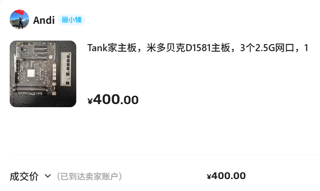Click the yen symbol before large 400.00
The height and width of the screenshot is (191, 320).
click(90, 101)
